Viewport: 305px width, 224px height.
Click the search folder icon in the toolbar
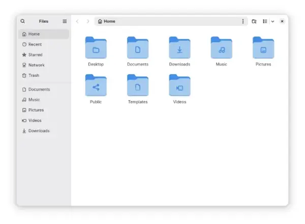tap(254, 21)
